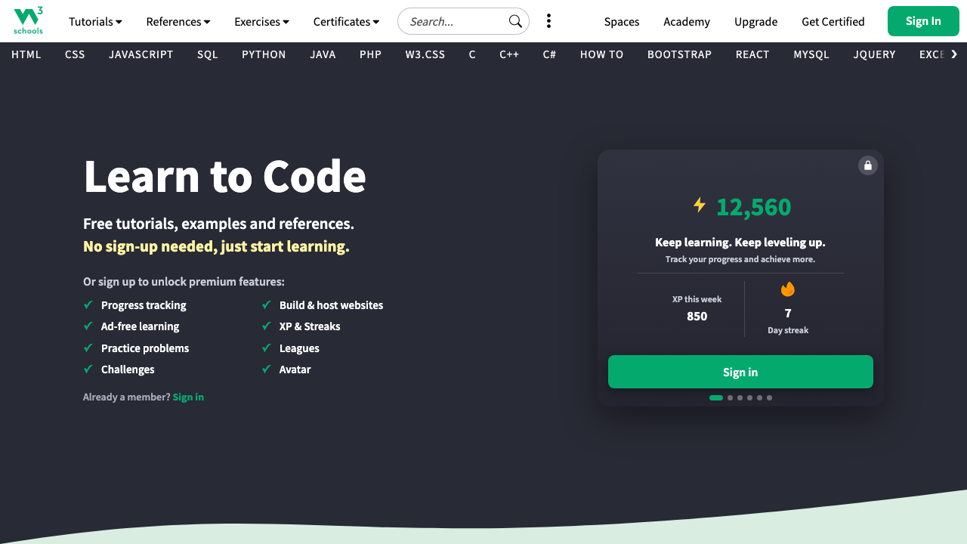The height and width of the screenshot is (544, 967).
Task: Select the second carousel dot
Action: click(x=731, y=397)
